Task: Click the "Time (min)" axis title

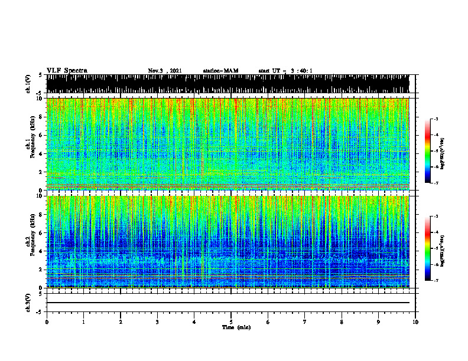Action: click(236, 327)
